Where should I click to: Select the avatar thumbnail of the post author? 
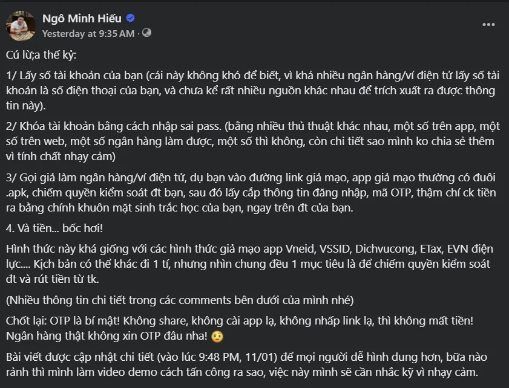[x=21, y=22]
